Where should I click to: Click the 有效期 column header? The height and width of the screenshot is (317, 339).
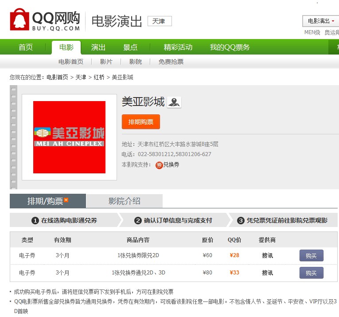point(62,240)
